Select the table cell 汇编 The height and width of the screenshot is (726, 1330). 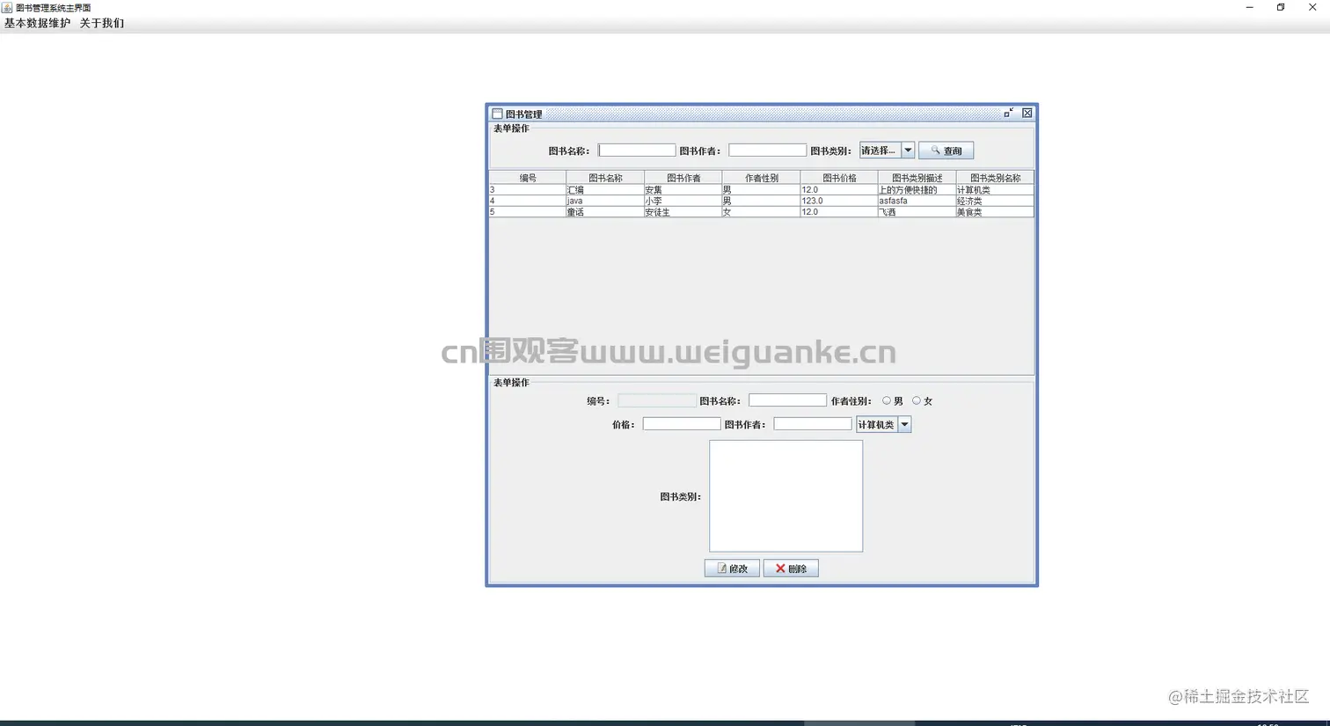(x=605, y=189)
